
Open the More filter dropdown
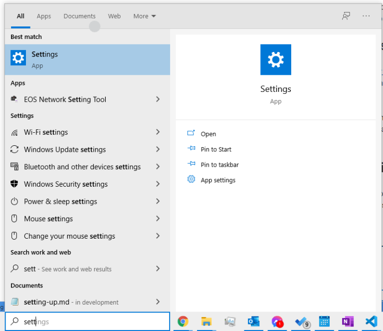tap(144, 16)
